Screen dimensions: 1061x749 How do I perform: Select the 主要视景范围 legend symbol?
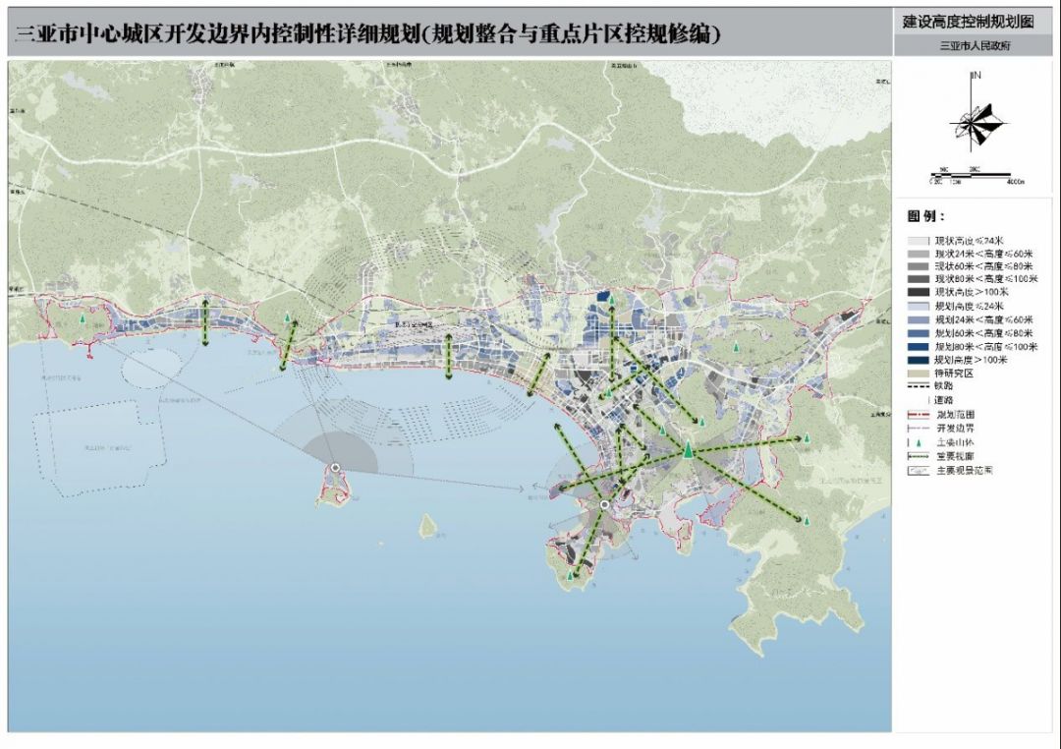coord(916,471)
